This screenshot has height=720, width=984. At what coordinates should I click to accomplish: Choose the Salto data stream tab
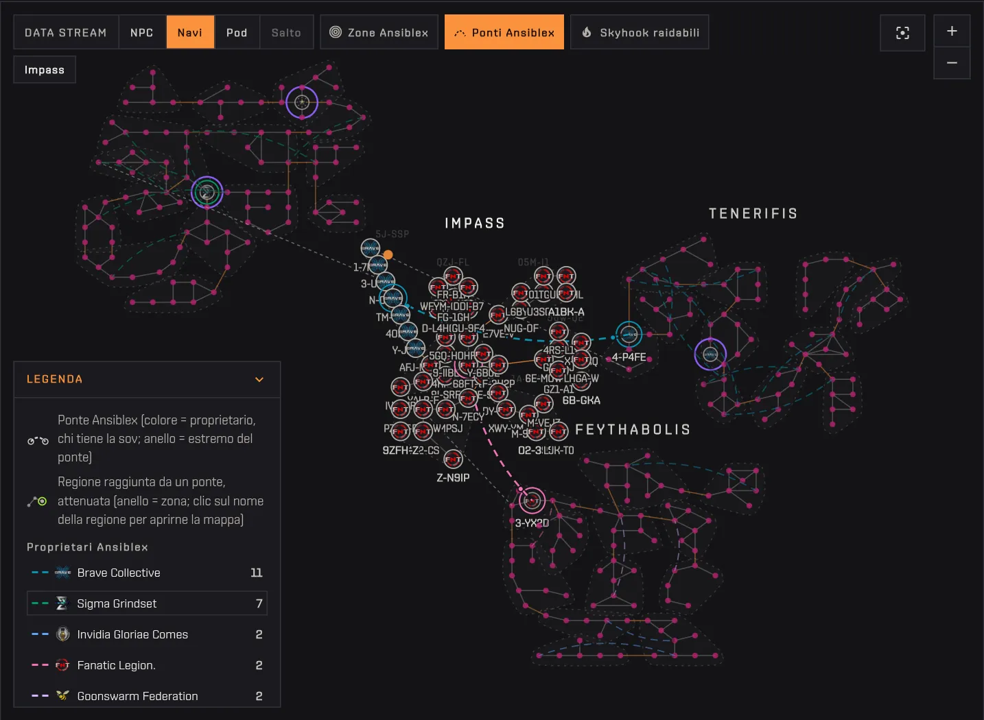[286, 32]
